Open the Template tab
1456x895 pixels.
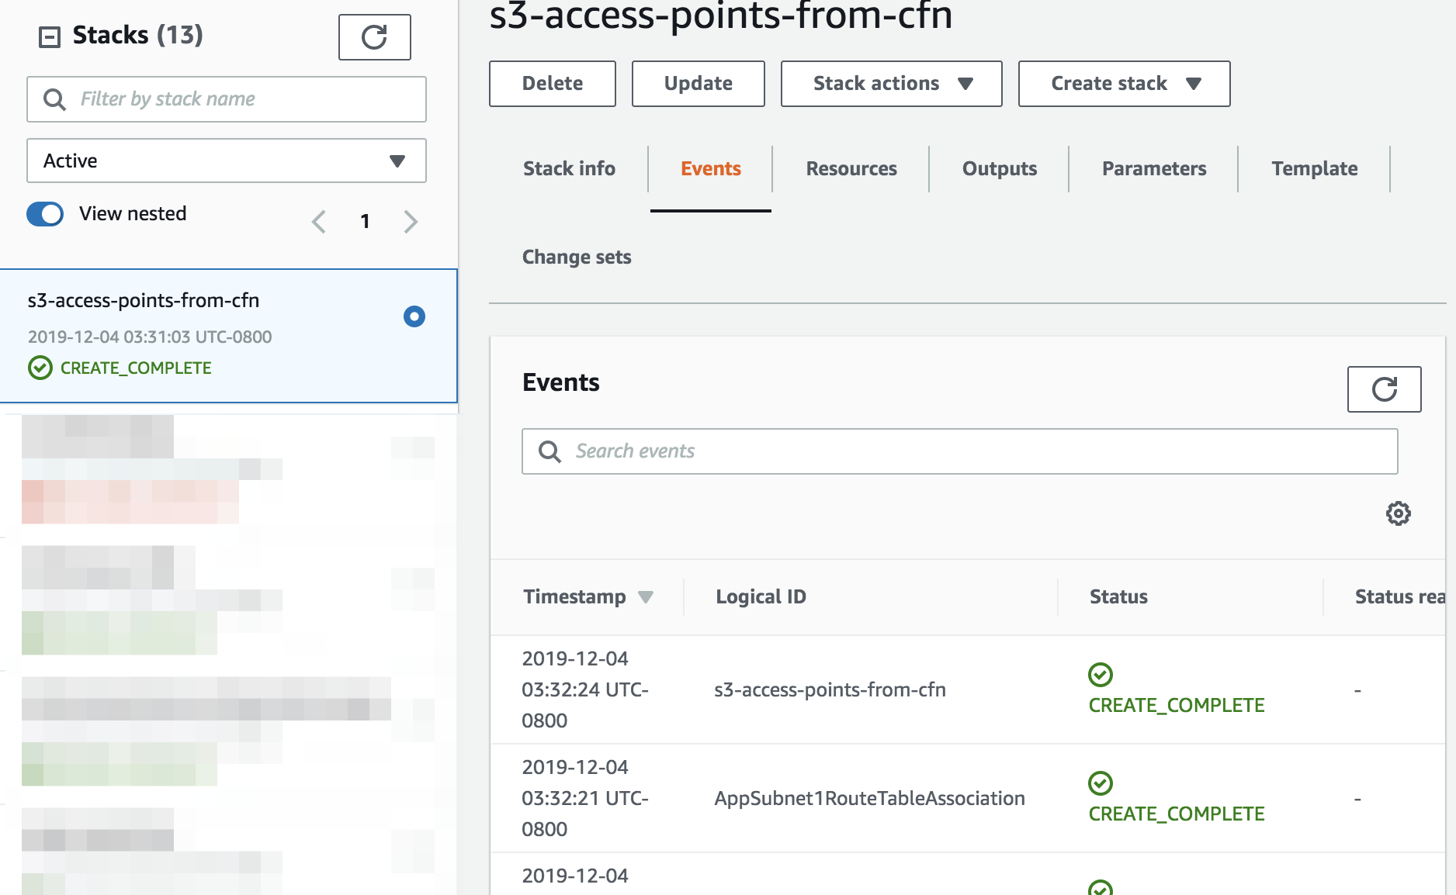(x=1314, y=168)
